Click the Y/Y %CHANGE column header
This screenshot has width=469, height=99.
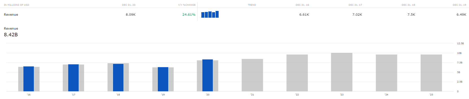[x=187, y=5]
